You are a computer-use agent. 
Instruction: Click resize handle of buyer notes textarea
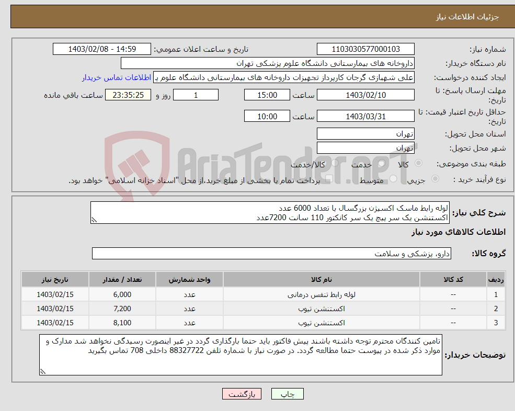coord(43,372)
